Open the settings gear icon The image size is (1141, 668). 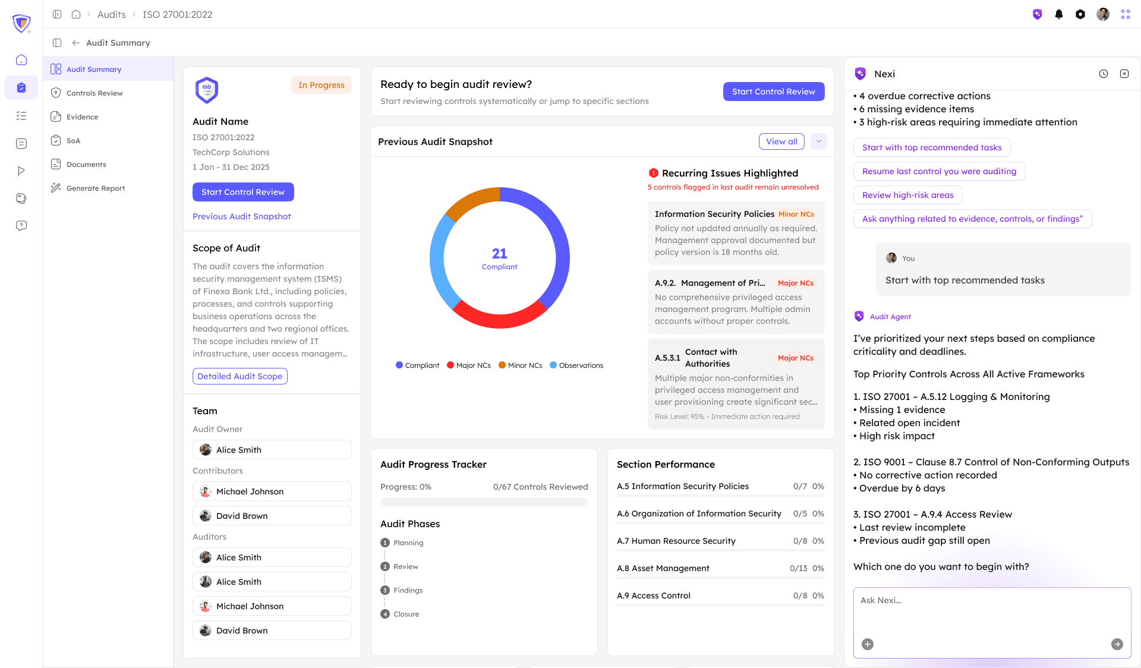pos(1080,14)
